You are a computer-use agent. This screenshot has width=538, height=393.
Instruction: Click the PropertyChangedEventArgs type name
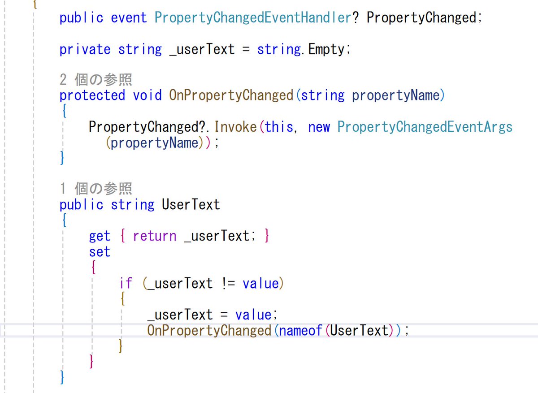point(425,127)
